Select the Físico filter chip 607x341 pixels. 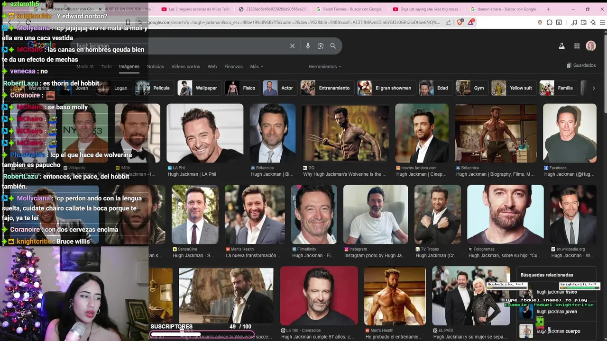pyautogui.click(x=241, y=88)
